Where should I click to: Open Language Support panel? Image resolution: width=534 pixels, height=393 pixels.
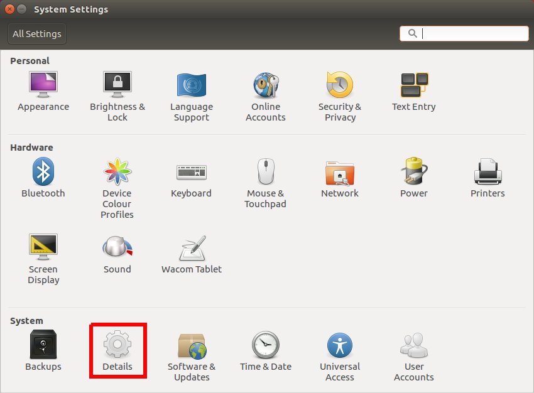click(192, 97)
